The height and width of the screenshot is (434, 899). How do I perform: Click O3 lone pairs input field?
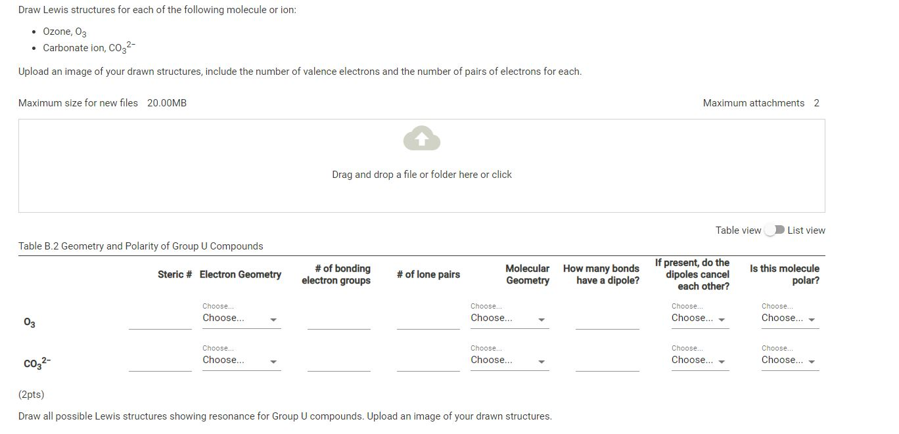428,321
